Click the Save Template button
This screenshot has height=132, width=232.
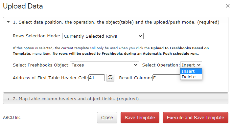140,118
